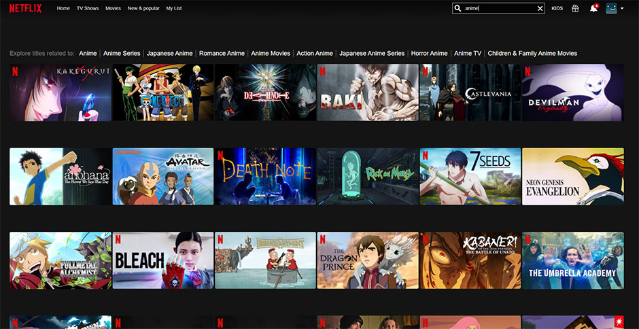Explore Anime TV titles
639x329 pixels.
(x=468, y=54)
